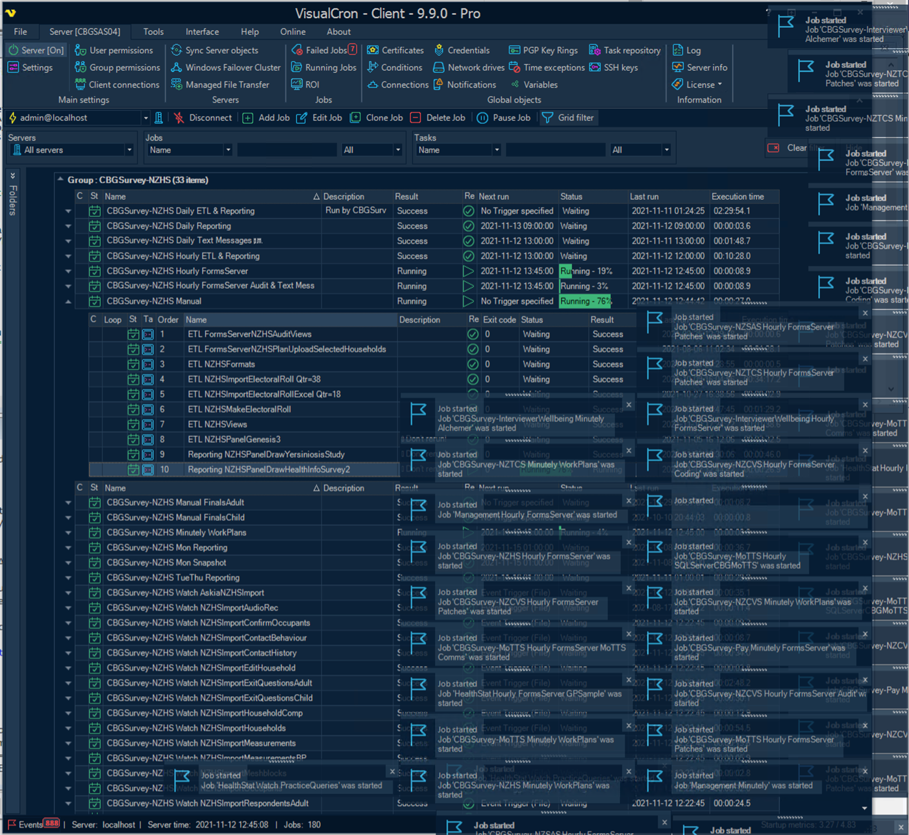Open the License dropdown
This screenshot has height=835, width=909.
tap(698, 84)
